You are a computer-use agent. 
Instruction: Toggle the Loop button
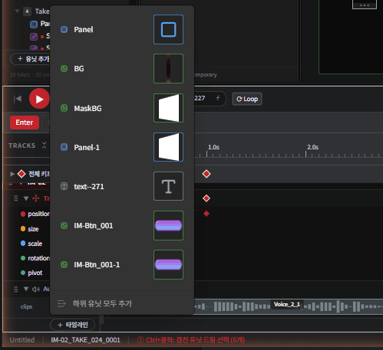(247, 99)
